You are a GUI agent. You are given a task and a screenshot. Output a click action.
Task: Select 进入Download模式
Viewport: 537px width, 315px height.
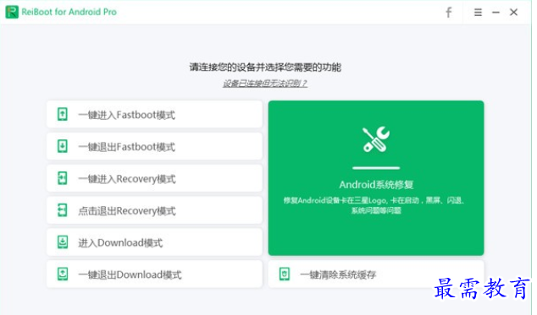pyautogui.click(x=154, y=242)
